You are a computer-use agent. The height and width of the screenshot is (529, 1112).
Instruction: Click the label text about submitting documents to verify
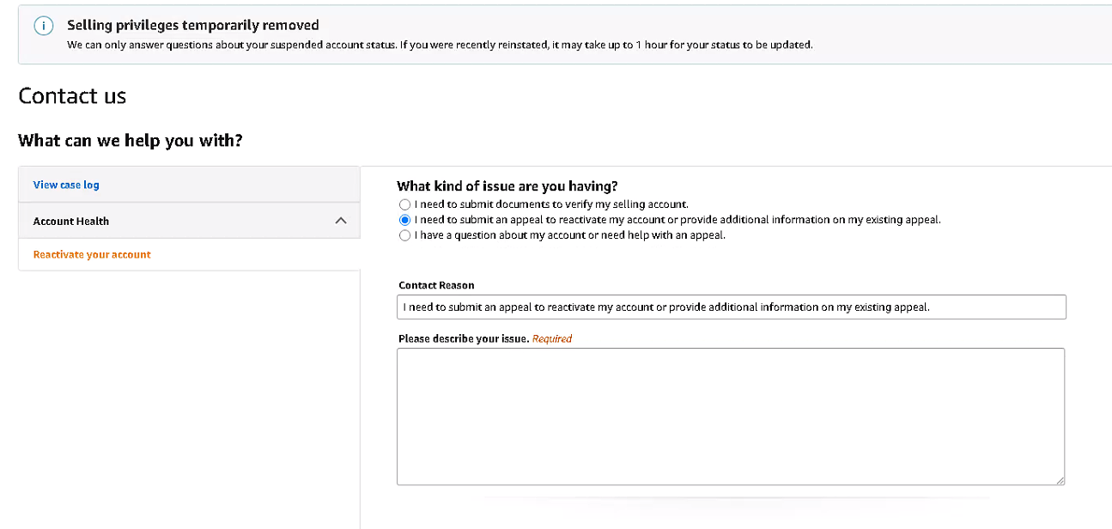(x=551, y=204)
